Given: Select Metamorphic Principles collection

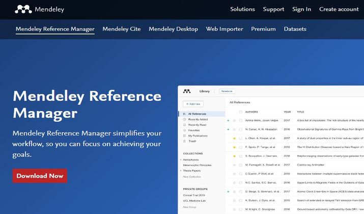Looking at the screenshot, I should [x=197, y=165].
